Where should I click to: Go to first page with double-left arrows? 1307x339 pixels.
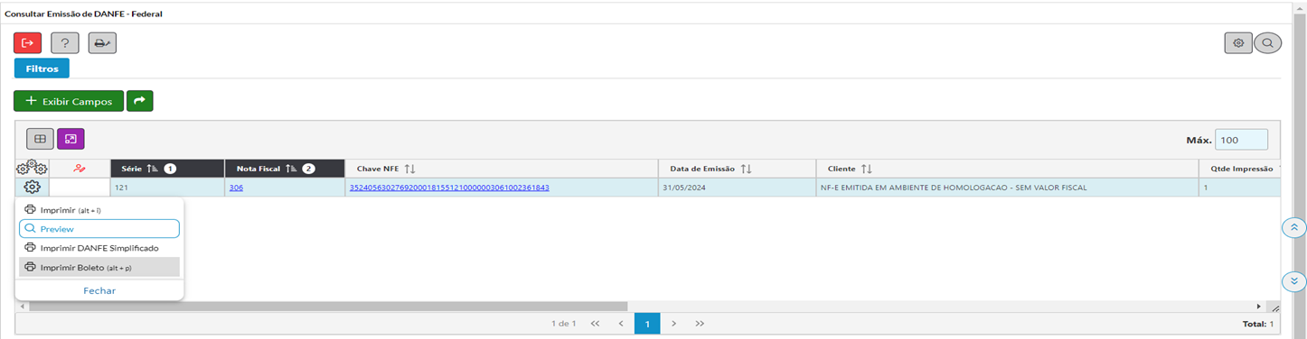click(595, 323)
